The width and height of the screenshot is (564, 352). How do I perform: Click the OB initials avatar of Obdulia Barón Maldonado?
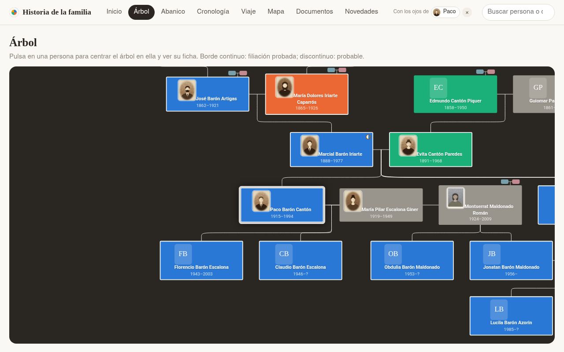[393, 254]
